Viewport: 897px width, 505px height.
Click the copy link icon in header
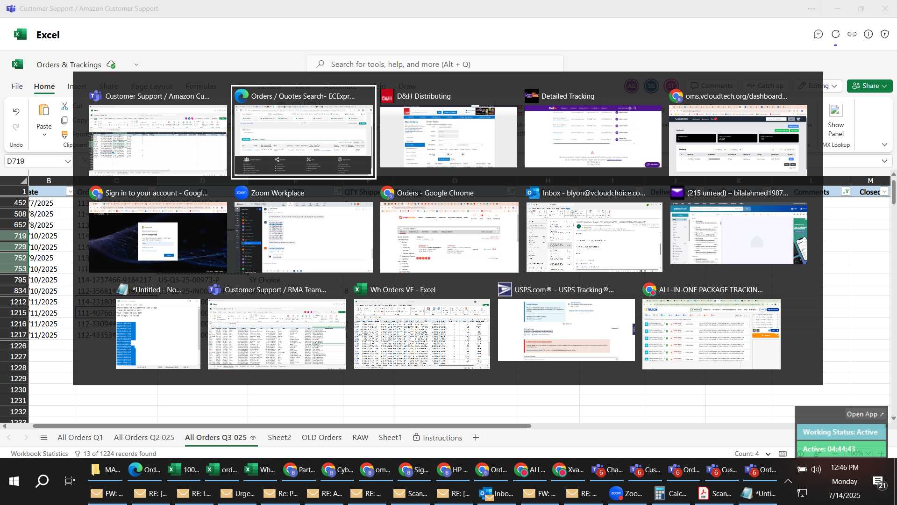click(x=852, y=34)
